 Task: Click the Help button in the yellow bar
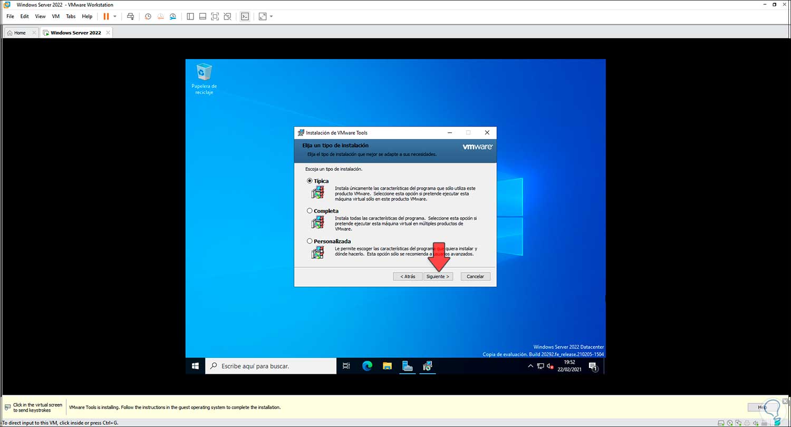point(762,407)
